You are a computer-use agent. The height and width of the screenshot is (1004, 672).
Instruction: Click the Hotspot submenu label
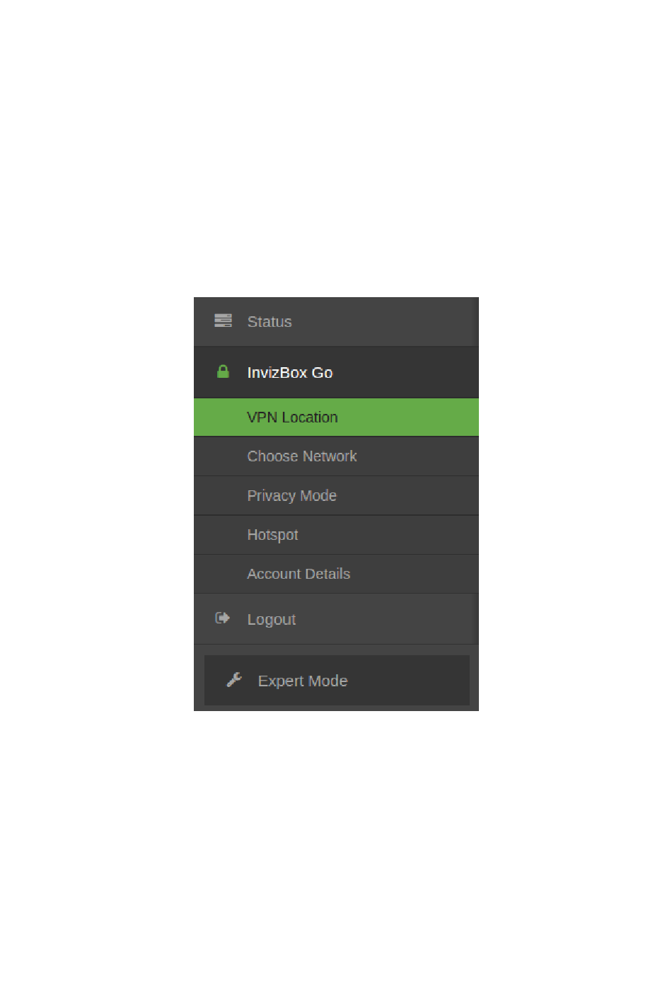[272, 536]
